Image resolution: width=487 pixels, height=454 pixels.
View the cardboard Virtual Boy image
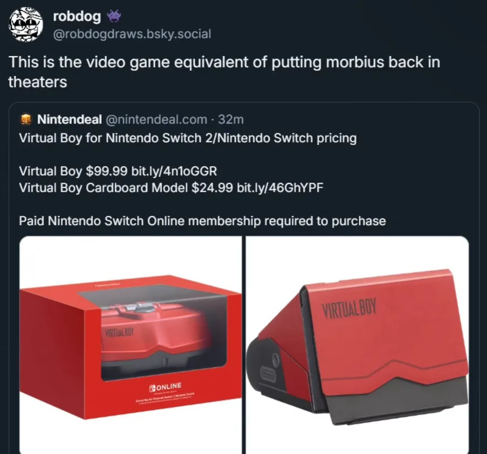pyautogui.click(x=357, y=345)
